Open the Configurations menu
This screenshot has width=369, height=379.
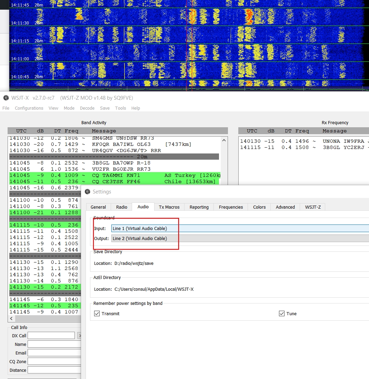pos(29,108)
